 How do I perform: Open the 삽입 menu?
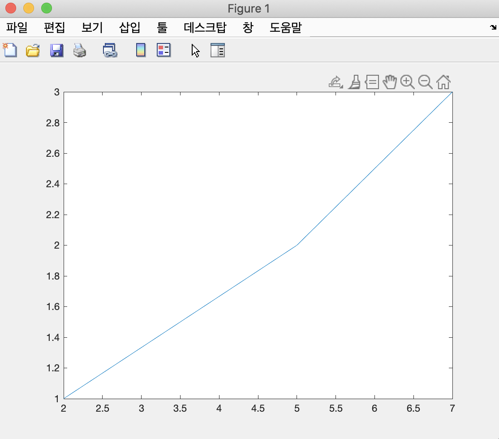click(x=129, y=27)
